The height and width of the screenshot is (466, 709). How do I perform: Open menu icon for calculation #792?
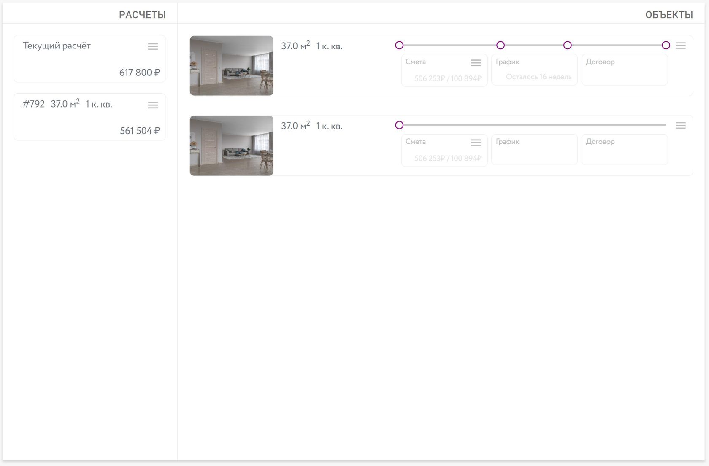click(x=153, y=105)
